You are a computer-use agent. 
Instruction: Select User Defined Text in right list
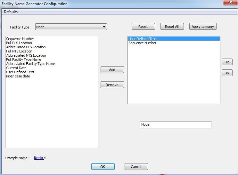[143, 39]
